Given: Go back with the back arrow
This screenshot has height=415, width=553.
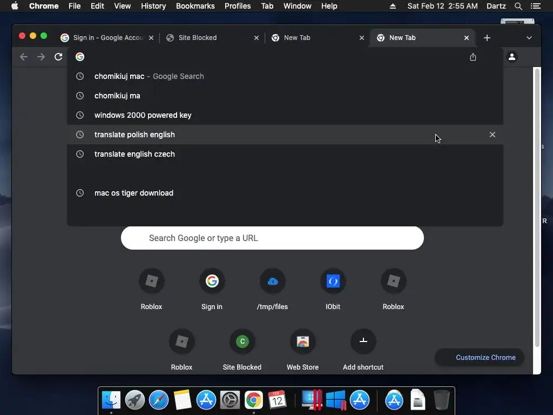Looking at the screenshot, I should [24, 57].
